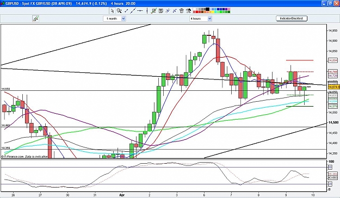
Task: Pick the black color swatch
Action: coord(207,9)
